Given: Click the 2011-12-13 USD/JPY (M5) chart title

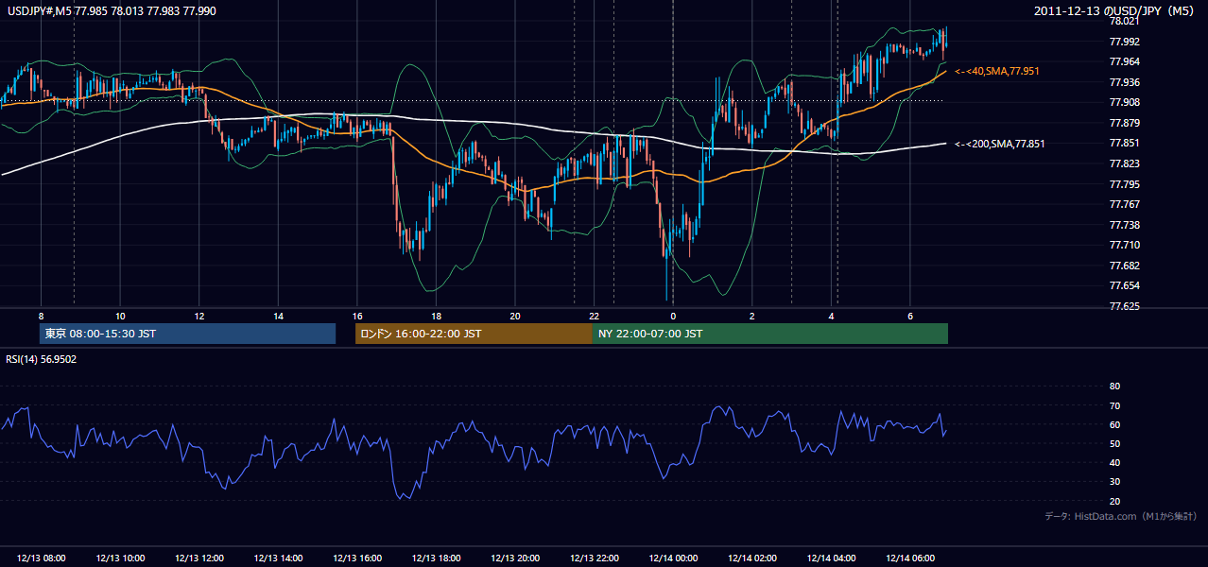Looking at the screenshot, I should point(1115,11).
